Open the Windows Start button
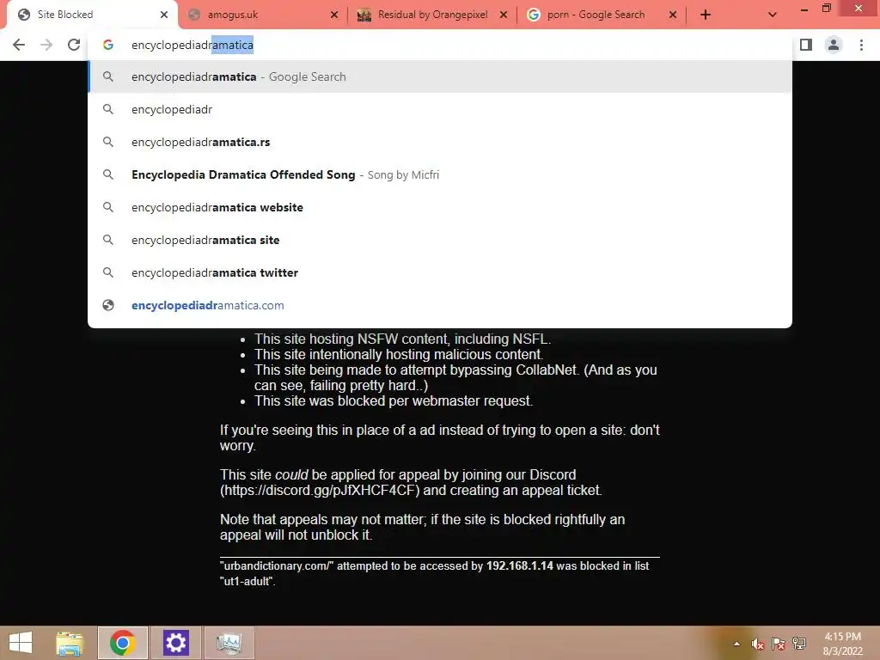 [x=21, y=643]
